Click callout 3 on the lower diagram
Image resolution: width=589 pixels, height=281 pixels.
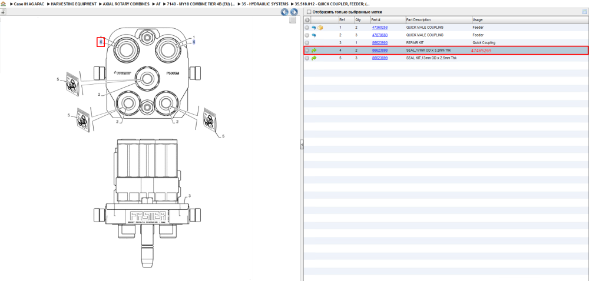click(x=190, y=196)
